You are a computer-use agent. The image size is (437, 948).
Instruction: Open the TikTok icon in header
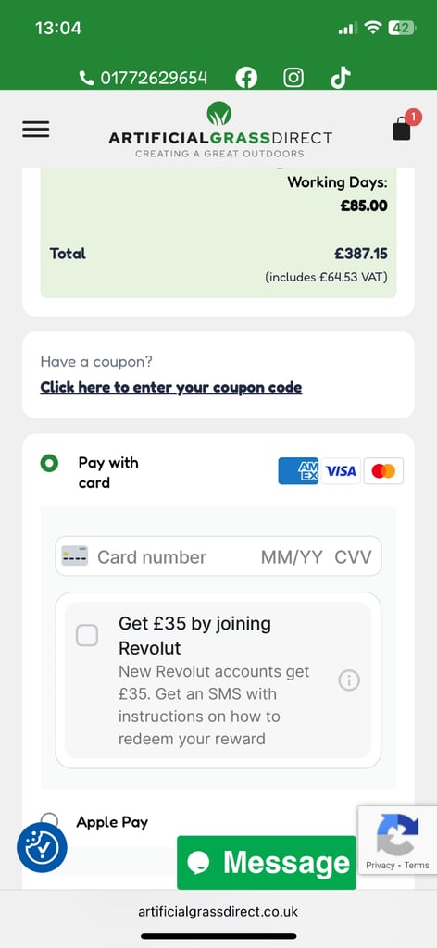341,78
